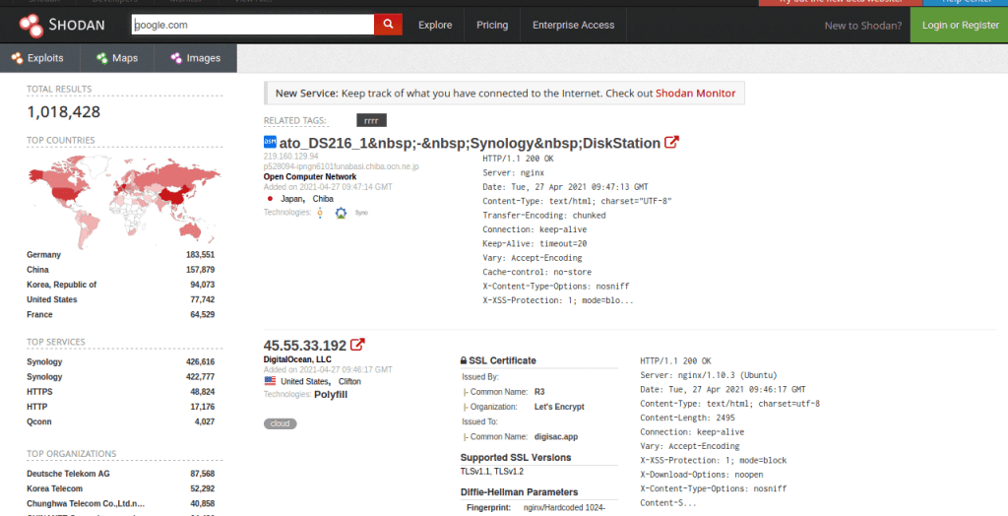The width and height of the screenshot is (1008, 516).
Task: Click the Open Computer Network organization
Action: (310, 177)
